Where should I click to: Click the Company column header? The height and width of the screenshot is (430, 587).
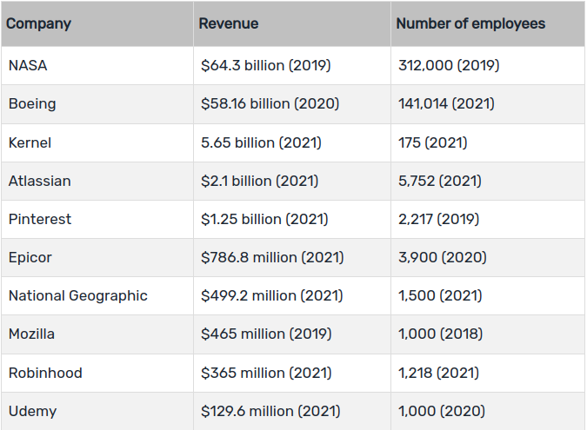(x=39, y=23)
